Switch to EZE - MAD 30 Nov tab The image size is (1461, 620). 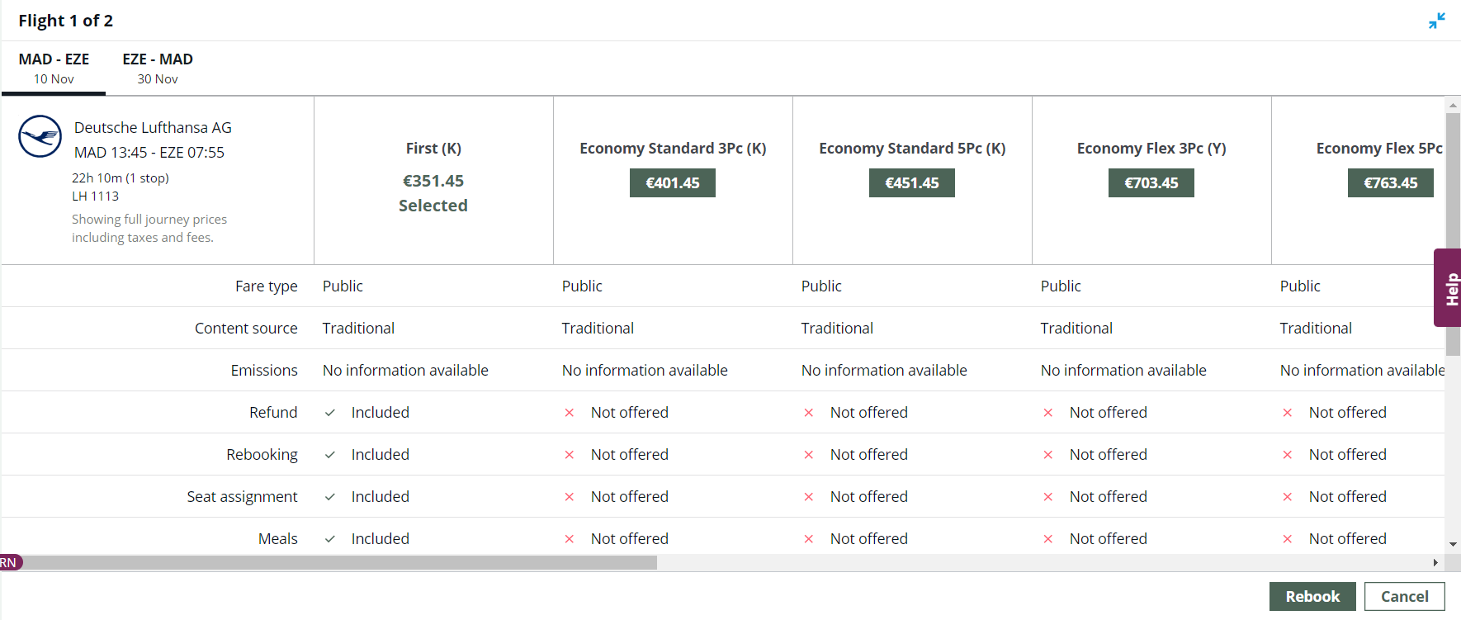[x=158, y=69]
